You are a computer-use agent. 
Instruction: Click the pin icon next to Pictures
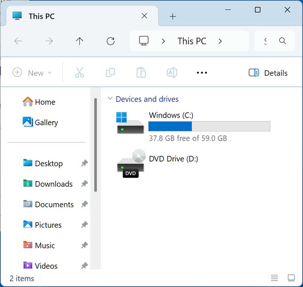pyautogui.click(x=84, y=225)
